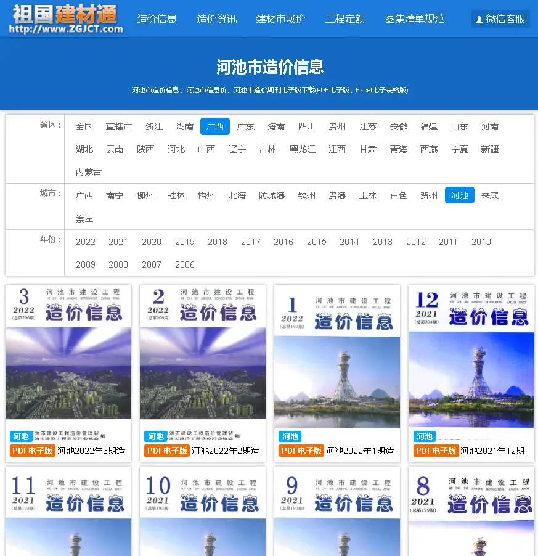Screen dimensions: 538x556
Task: Open the 造价信息 nav menu
Action: click(x=157, y=18)
